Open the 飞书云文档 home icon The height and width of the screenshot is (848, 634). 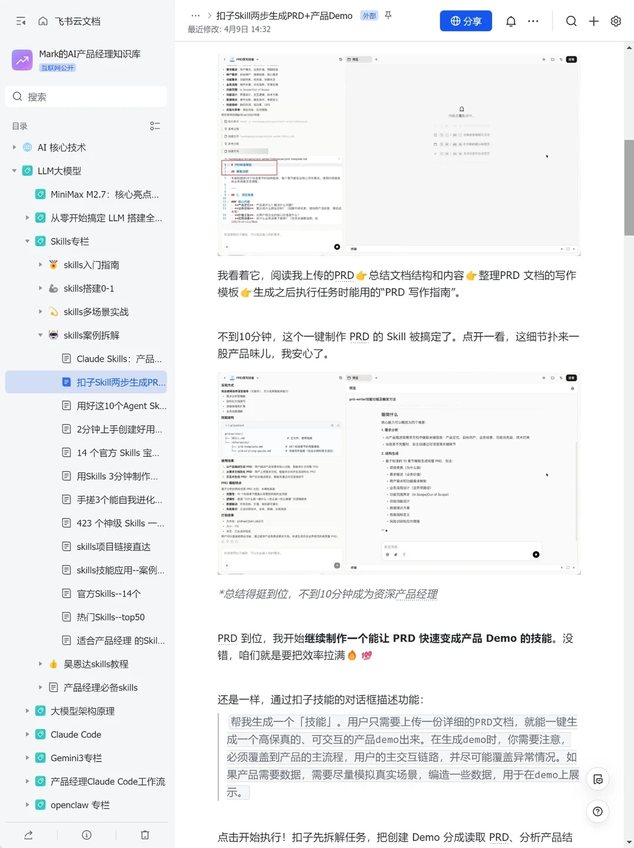pos(43,21)
